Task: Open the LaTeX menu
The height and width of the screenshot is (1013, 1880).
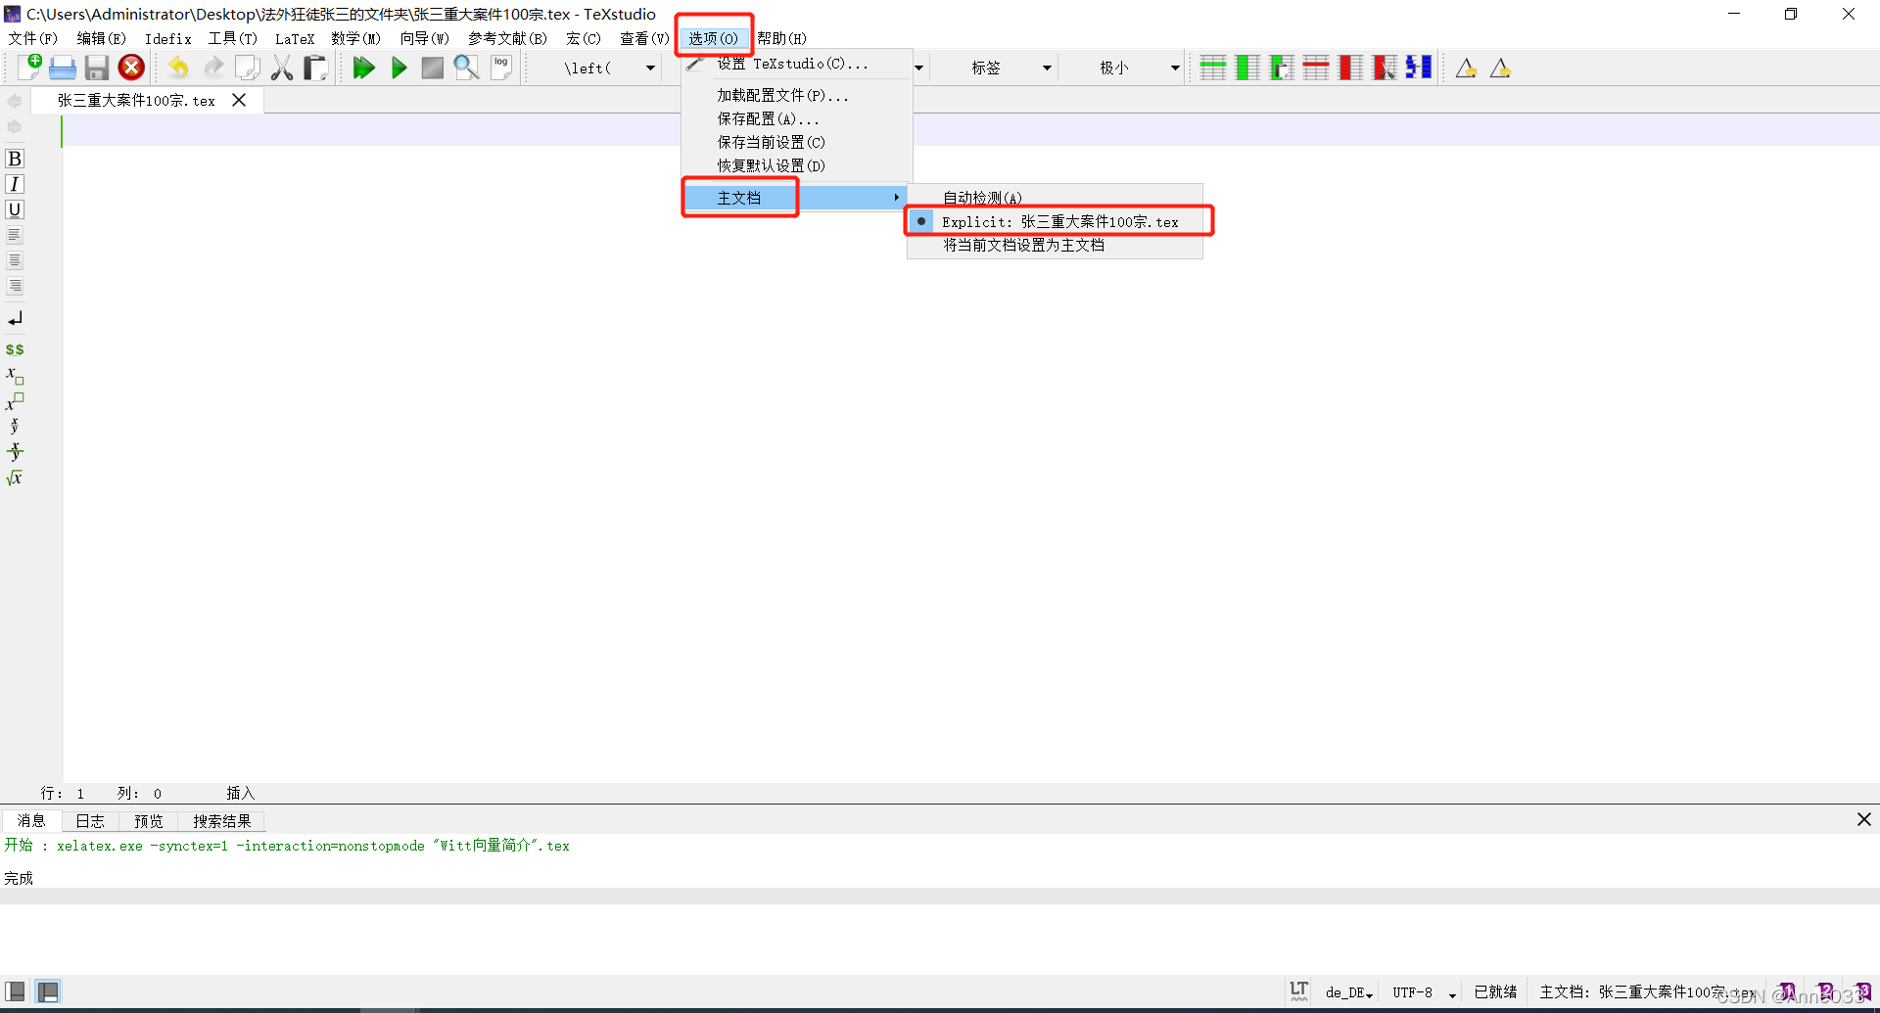Action: [x=295, y=38]
